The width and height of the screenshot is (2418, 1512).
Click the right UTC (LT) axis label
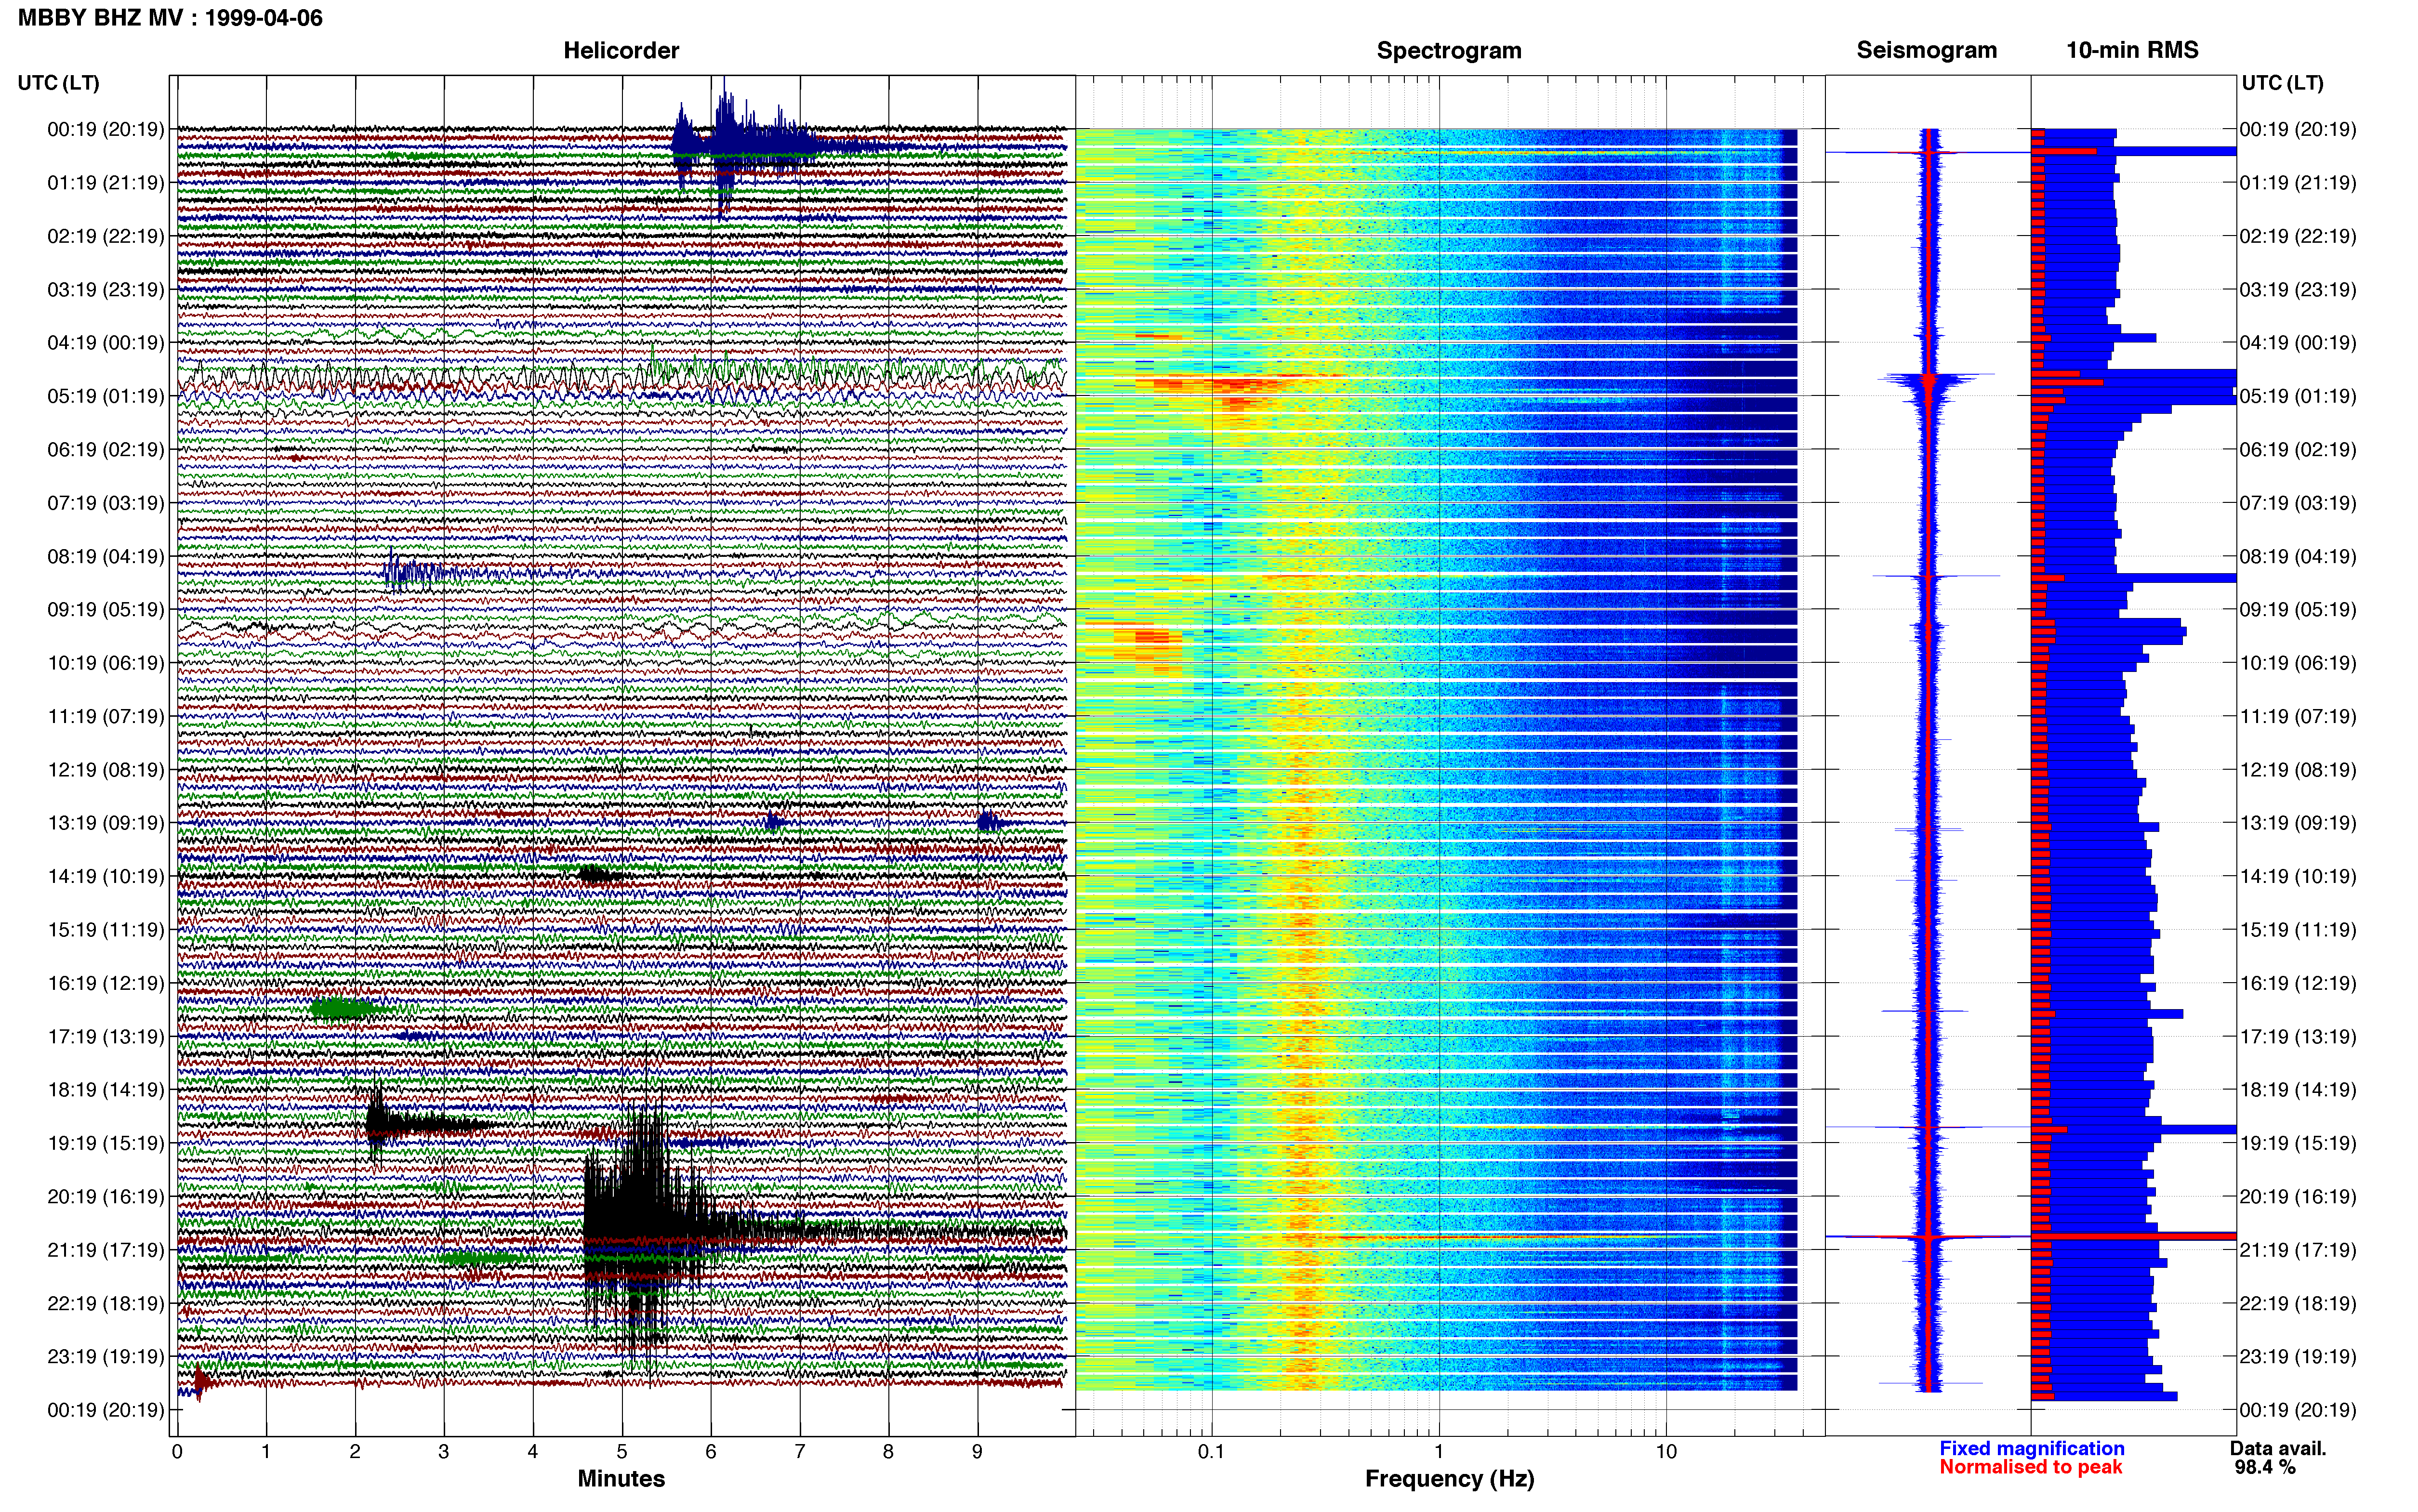(x=2282, y=83)
